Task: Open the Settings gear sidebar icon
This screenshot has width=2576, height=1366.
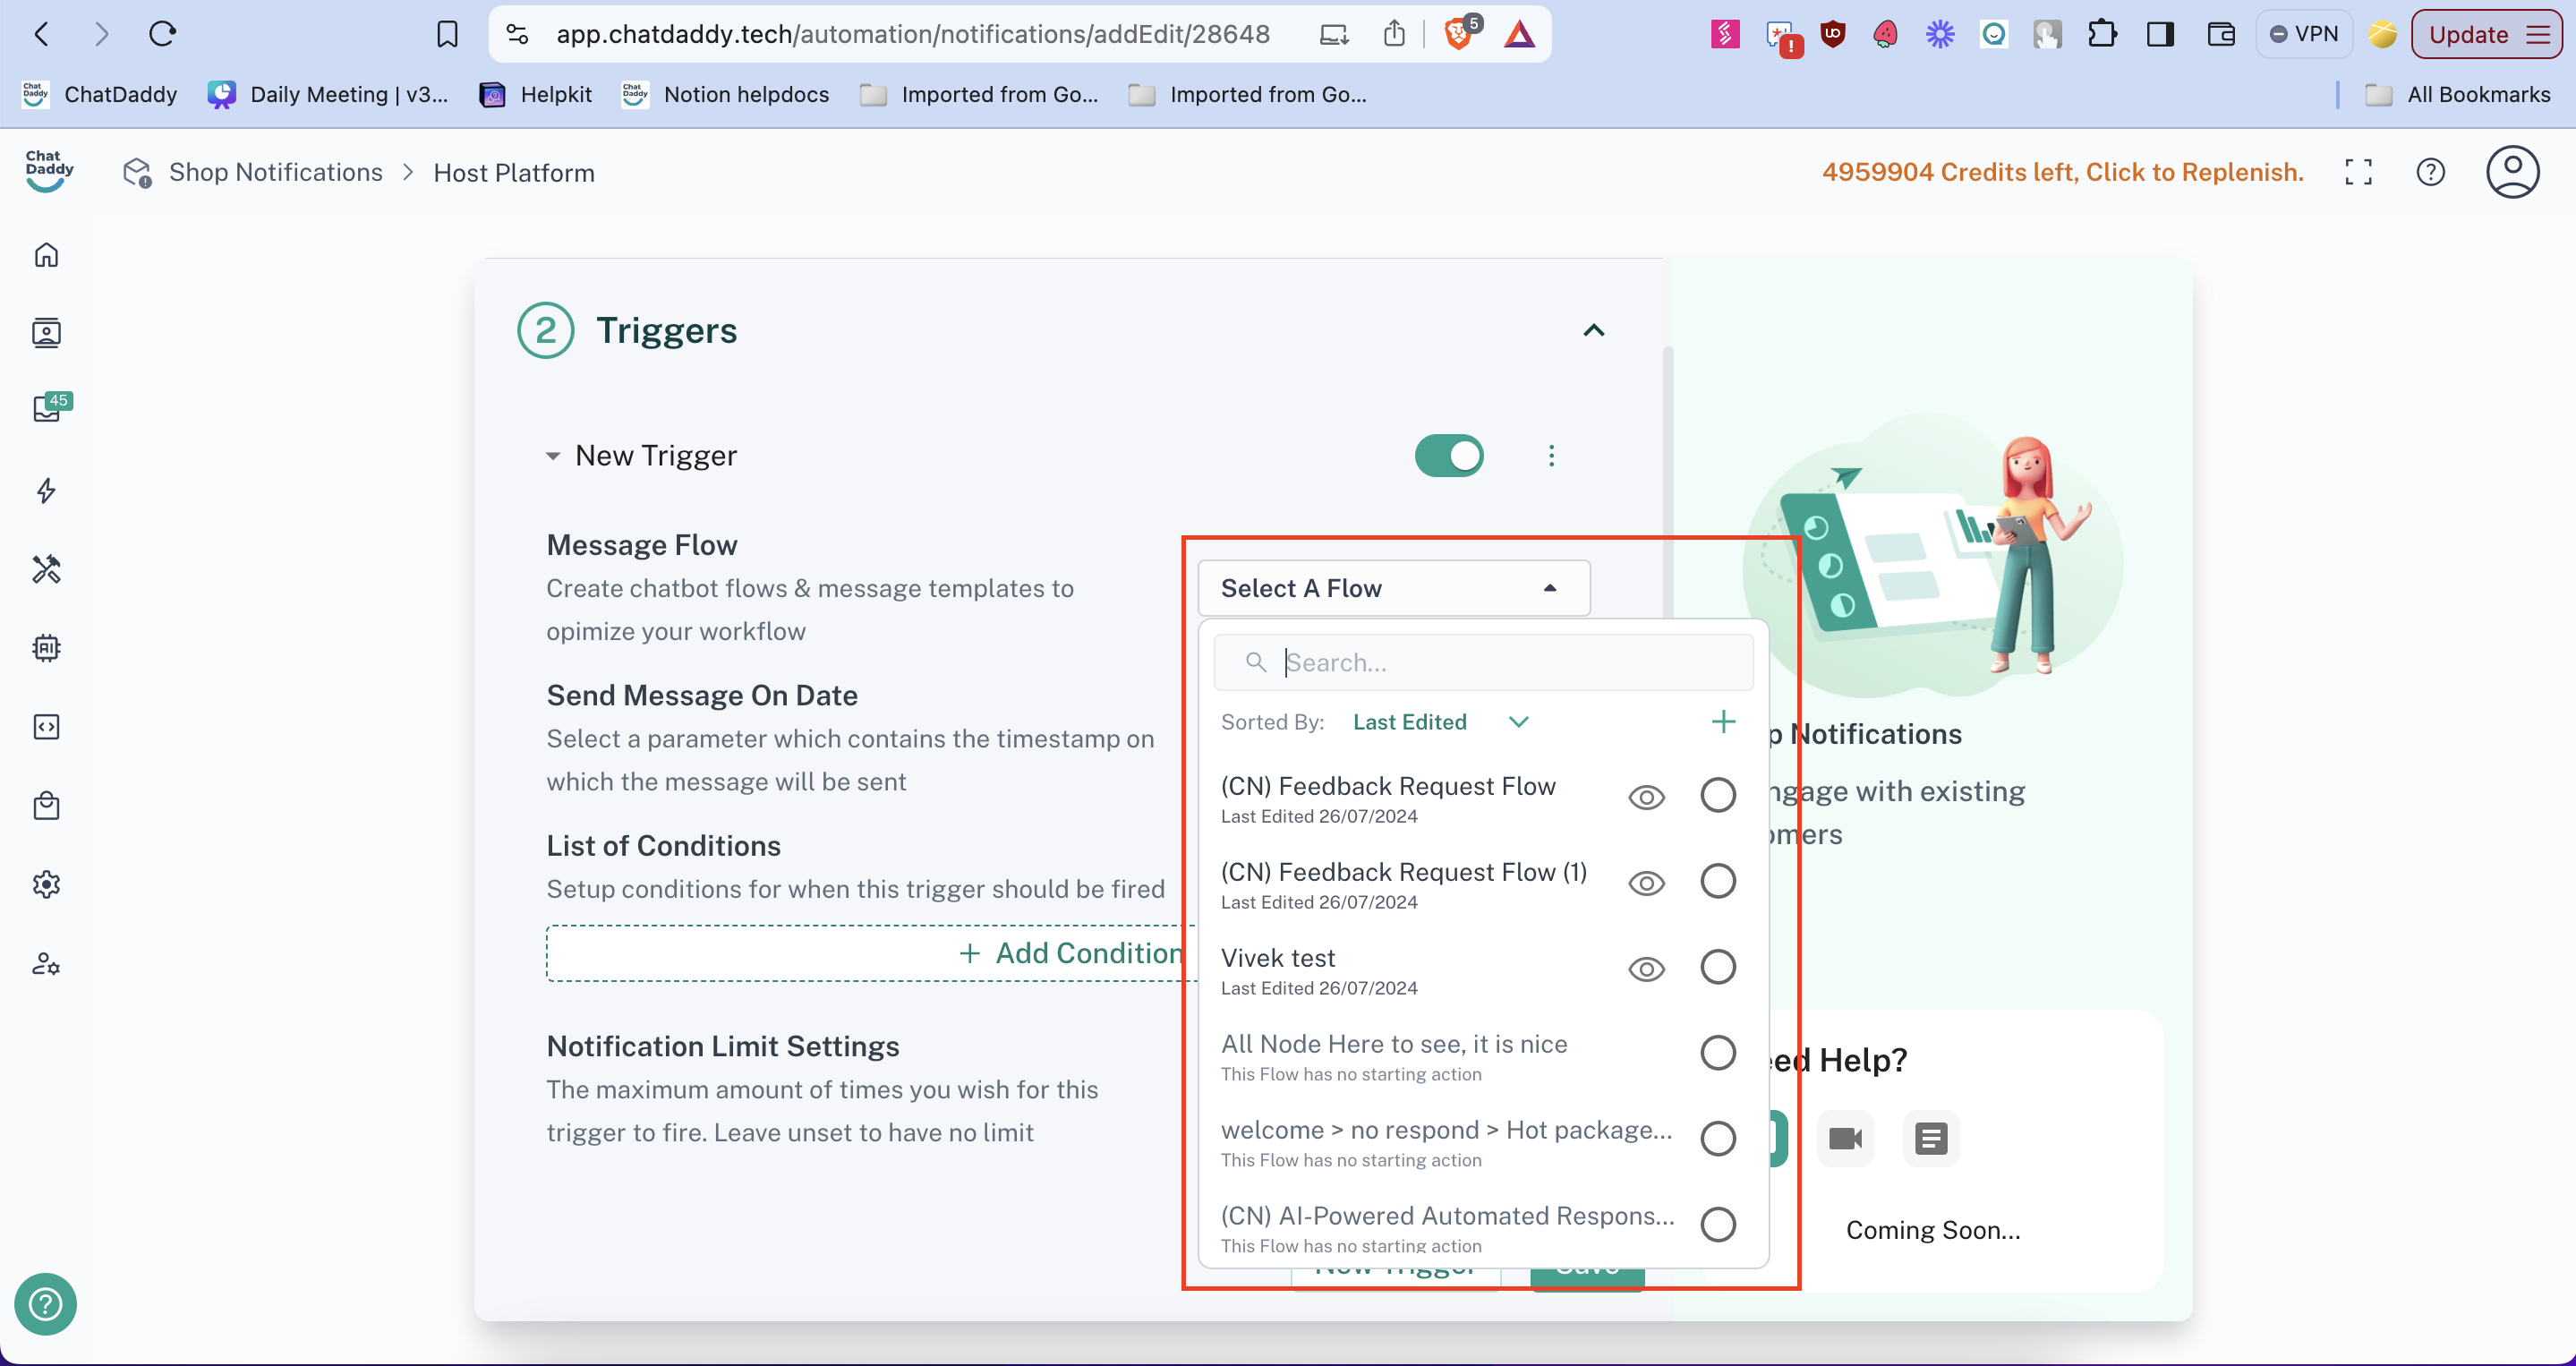Action: [46, 885]
